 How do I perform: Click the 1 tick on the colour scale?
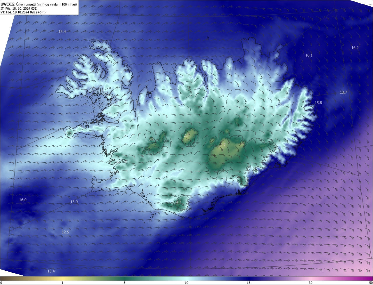click(62, 283)
